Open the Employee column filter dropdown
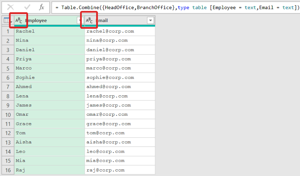 click(80, 20)
